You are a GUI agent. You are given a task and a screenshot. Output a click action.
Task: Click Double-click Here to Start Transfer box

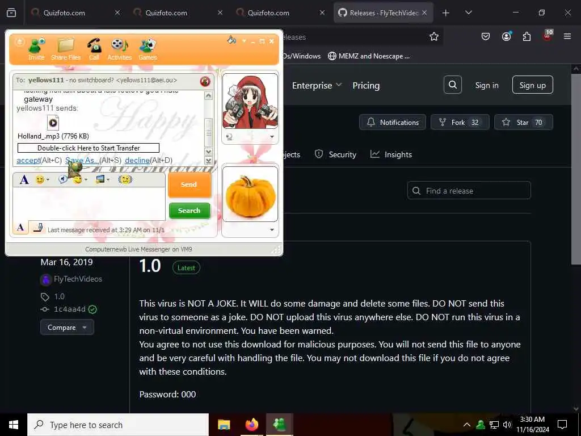pos(89,148)
